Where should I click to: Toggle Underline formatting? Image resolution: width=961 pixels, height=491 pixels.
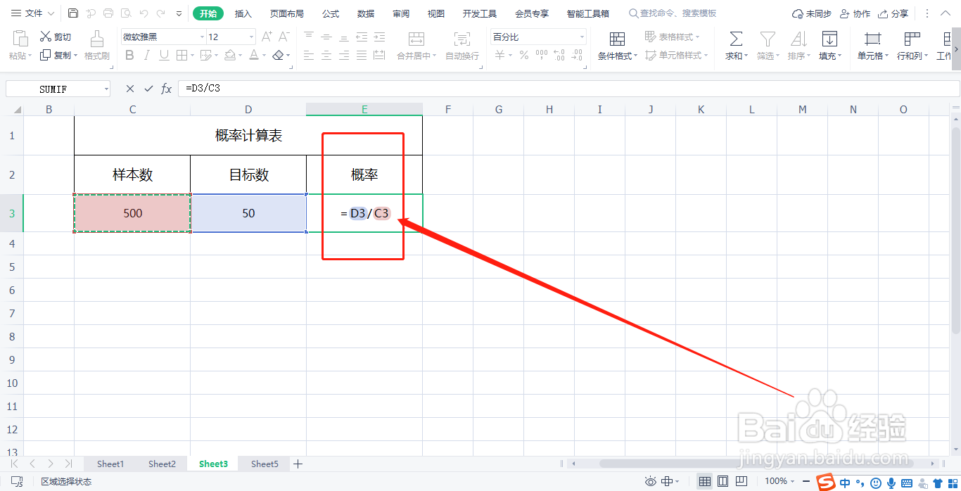pyautogui.click(x=164, y=55)
